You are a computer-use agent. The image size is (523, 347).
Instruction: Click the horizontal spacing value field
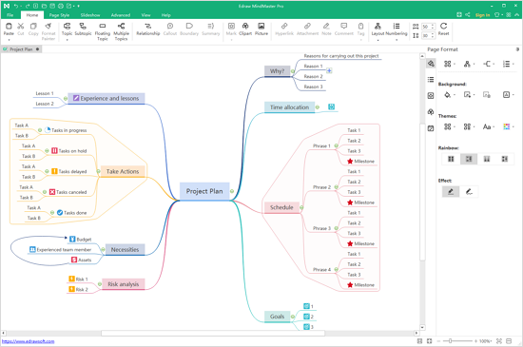(x=428, y=27)
